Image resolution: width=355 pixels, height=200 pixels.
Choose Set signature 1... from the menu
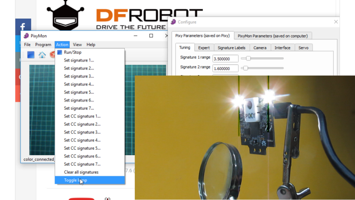point(79,60)
